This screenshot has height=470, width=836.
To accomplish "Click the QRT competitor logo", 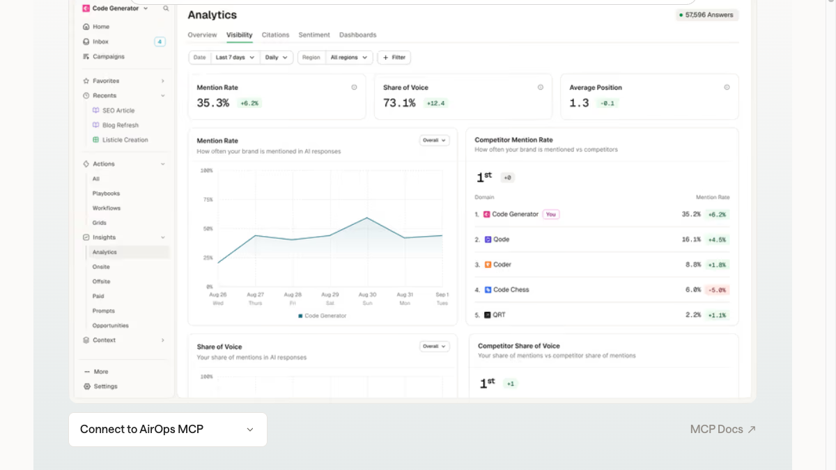I will pyautogui.click(x=488, y=315).
